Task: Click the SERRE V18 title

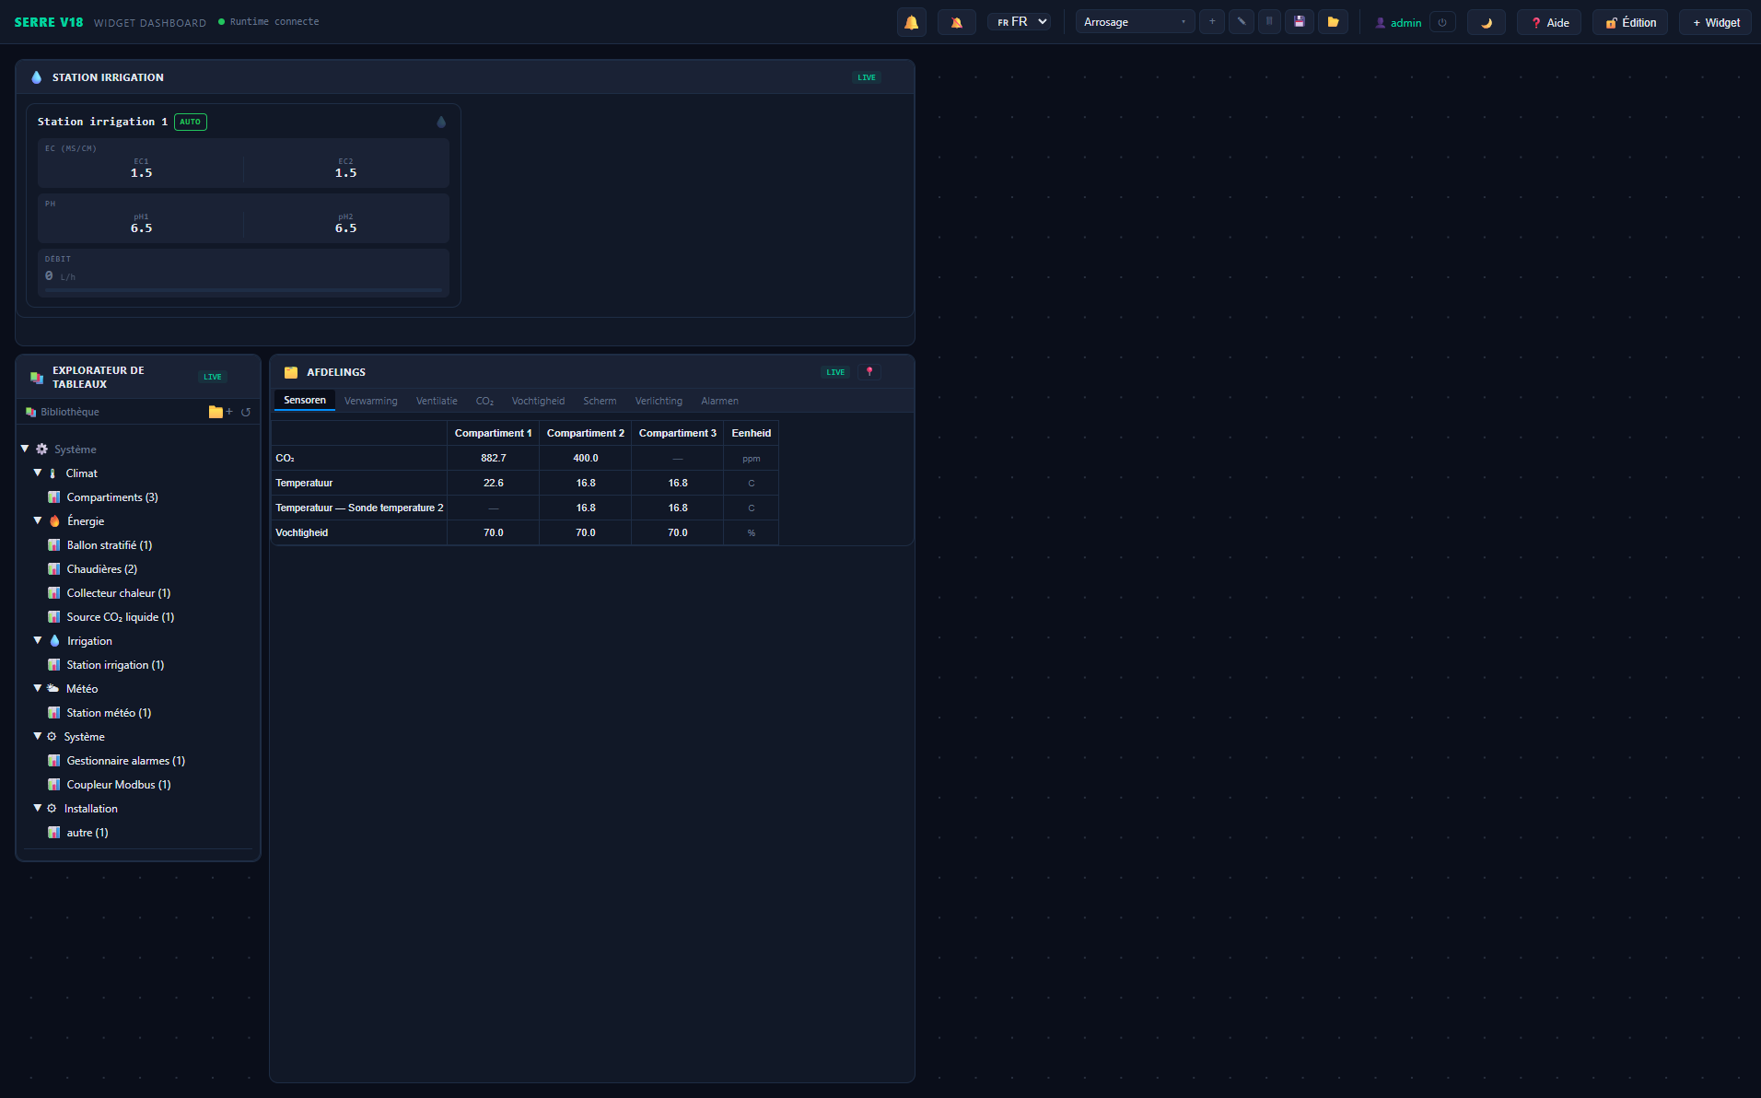Action: pos(49,22)
